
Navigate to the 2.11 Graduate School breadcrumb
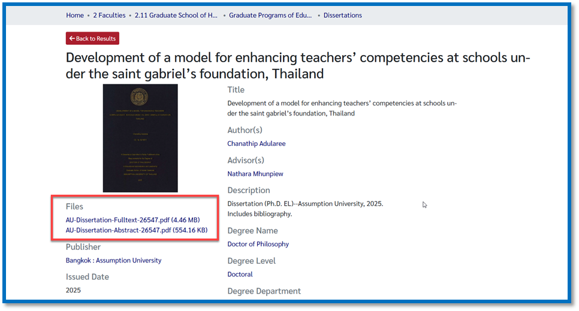click(x=176, y=16)
